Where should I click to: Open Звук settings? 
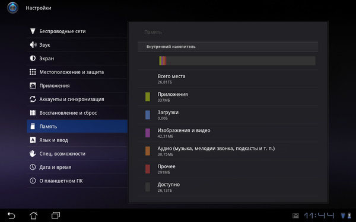click(77, 45)
